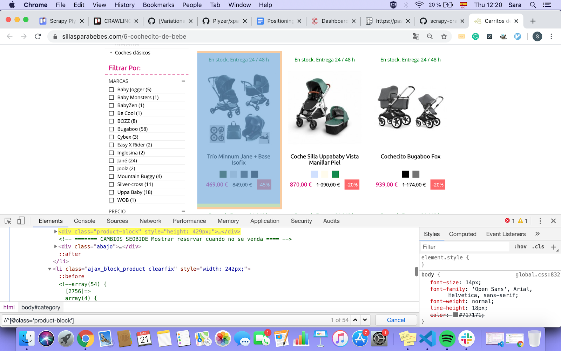Open DevTools customize menu (three dots)
The height and width of the screenshot is (351, 561).
click(x=540, y=221)
